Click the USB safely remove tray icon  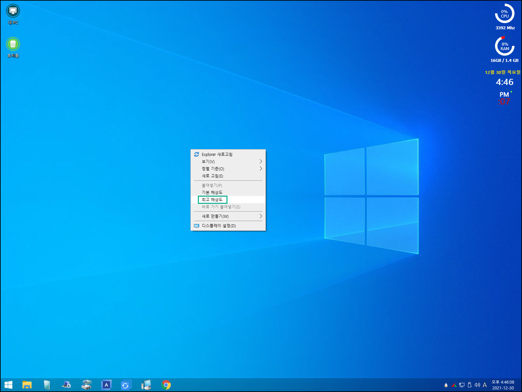click(x=470, y=385)
